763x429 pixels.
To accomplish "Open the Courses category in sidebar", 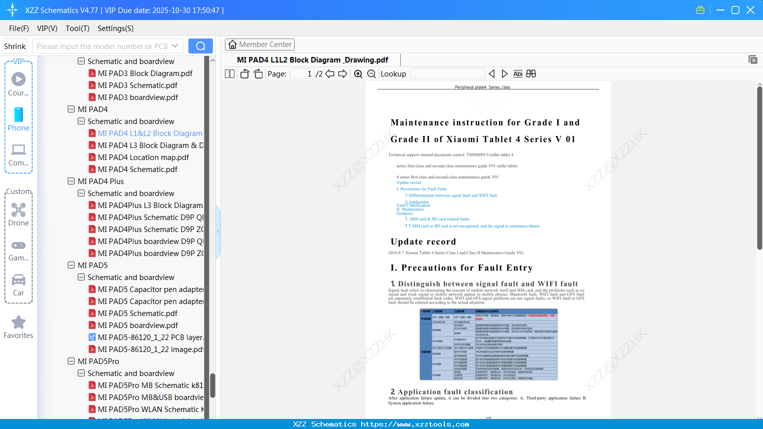I will (x=19, y=84).
